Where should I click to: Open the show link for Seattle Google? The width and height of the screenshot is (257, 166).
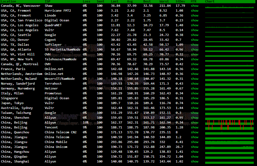coord(195,35)
